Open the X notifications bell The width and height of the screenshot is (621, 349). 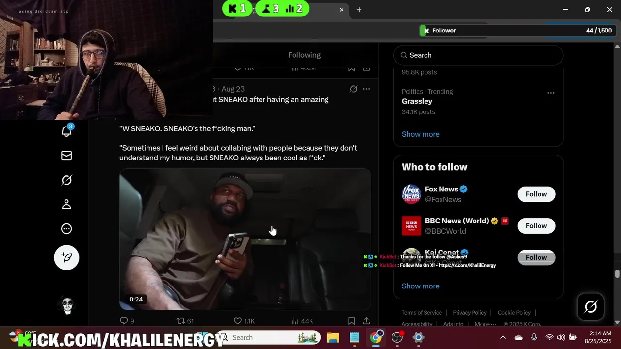click(66, 131)
